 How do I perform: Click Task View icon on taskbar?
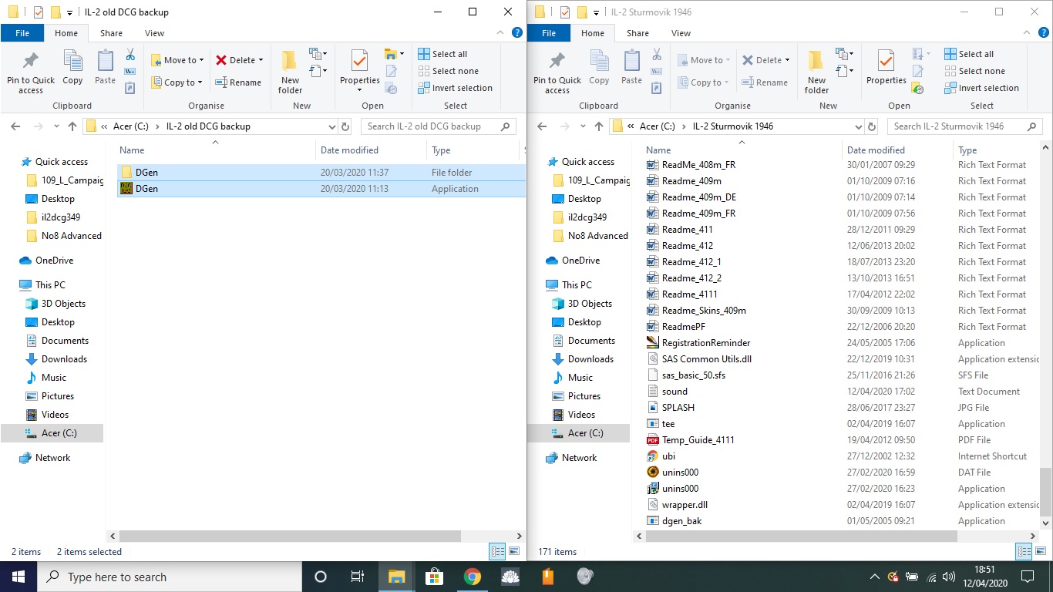point(358,577)
